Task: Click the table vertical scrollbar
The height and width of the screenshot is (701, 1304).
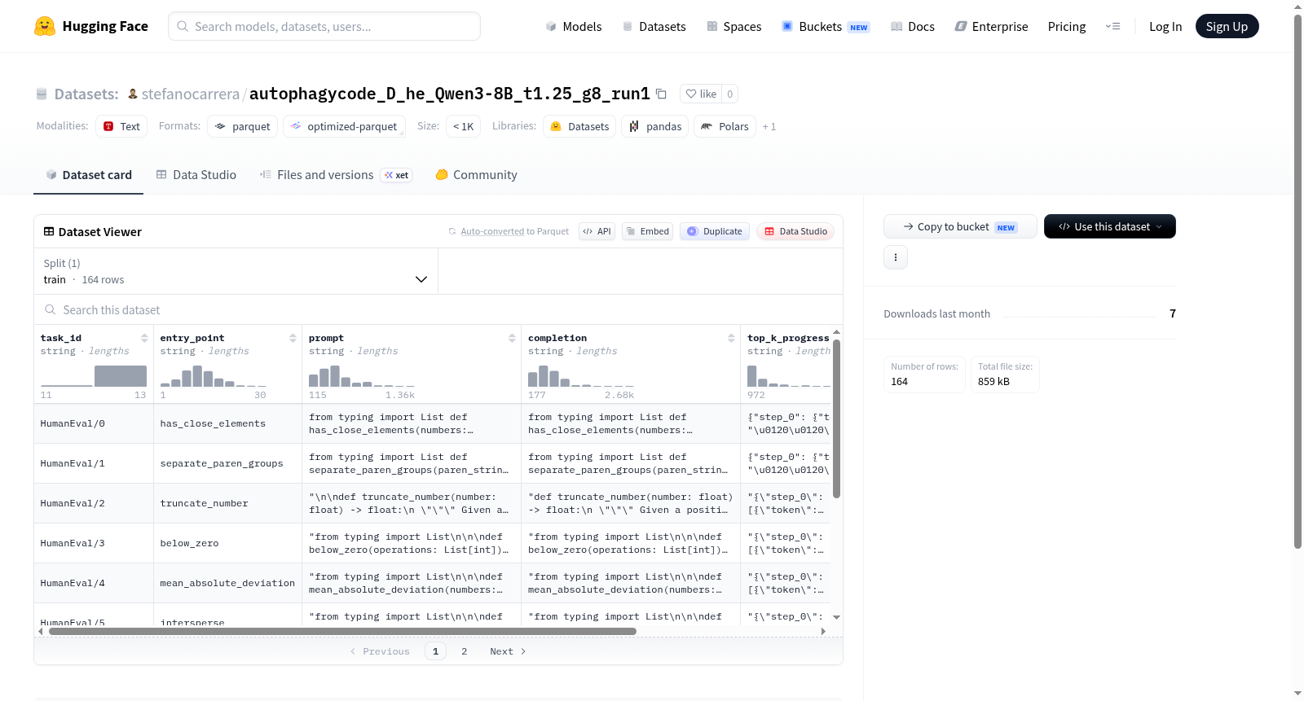Action: (x=836, y=418)
